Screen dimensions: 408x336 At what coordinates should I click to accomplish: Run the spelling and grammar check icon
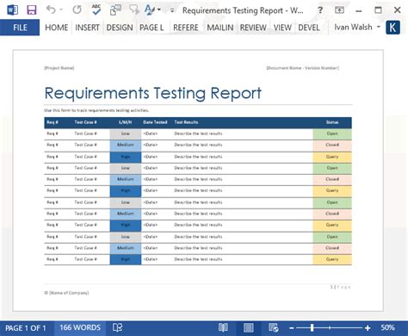tap(96, 9)
